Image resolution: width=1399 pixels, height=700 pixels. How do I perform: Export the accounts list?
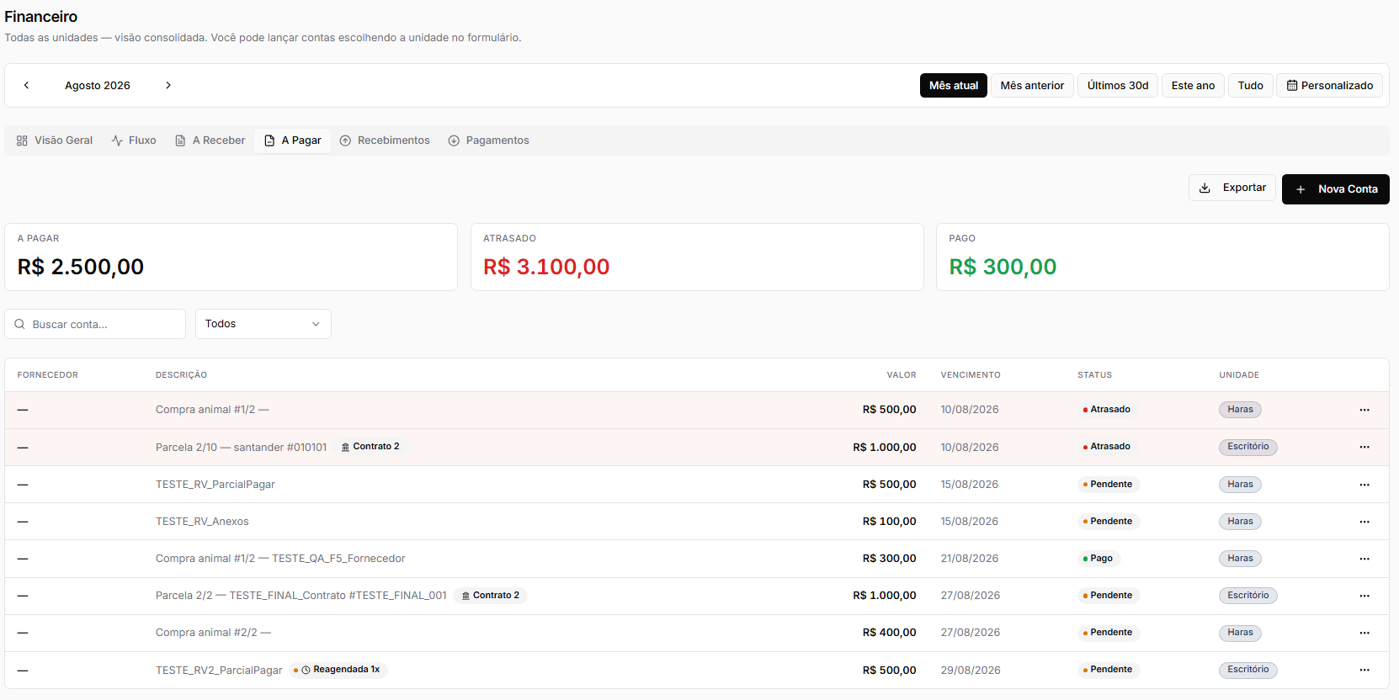1232,188
